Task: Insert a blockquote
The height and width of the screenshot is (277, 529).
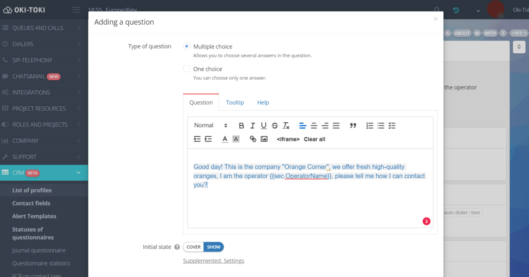Action: (x=352, y=125)
